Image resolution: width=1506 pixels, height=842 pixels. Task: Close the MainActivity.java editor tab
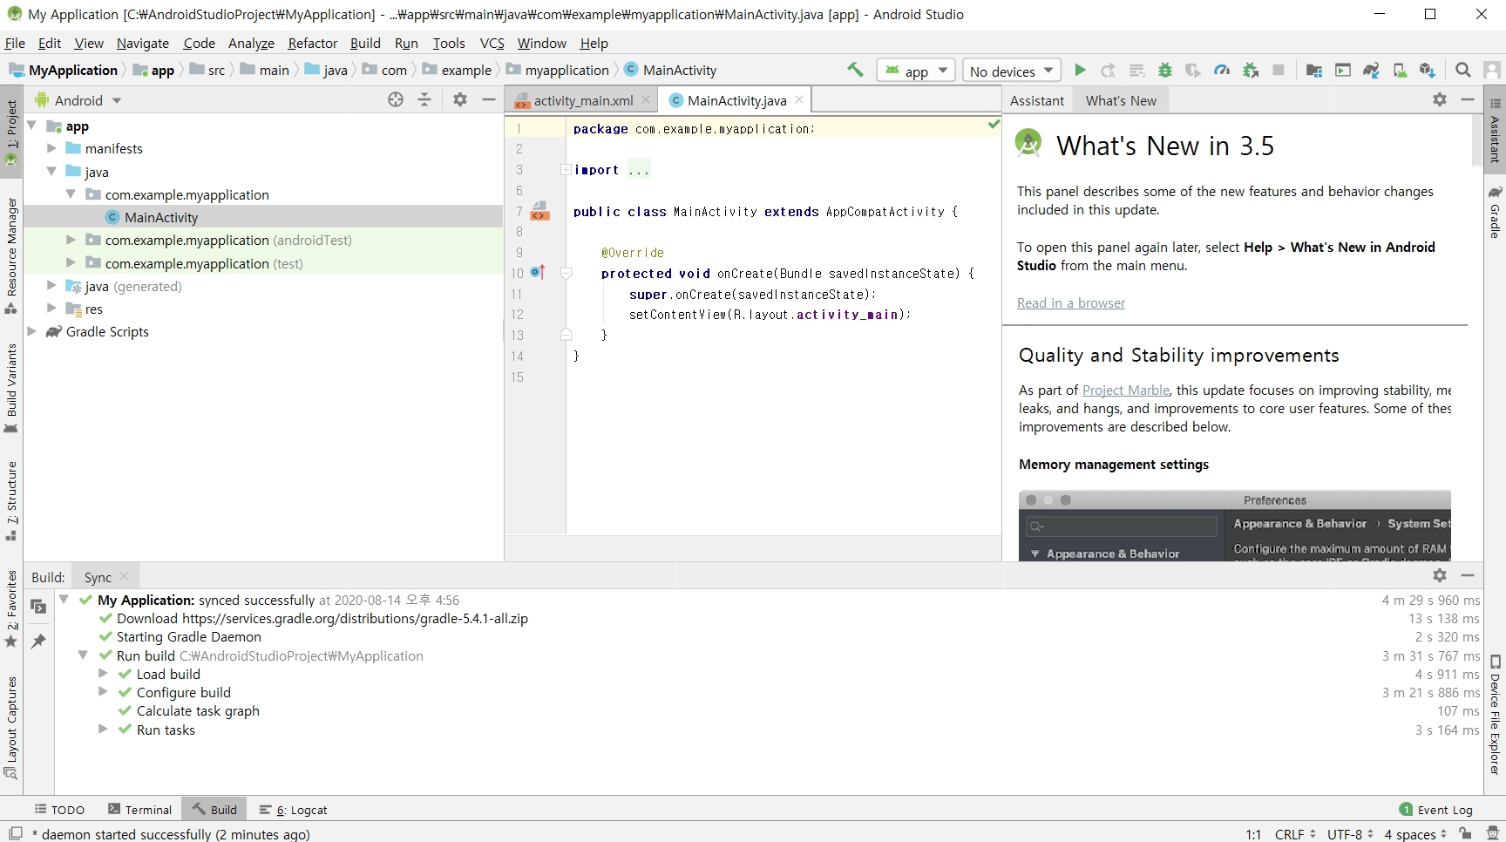click(799, 100)
